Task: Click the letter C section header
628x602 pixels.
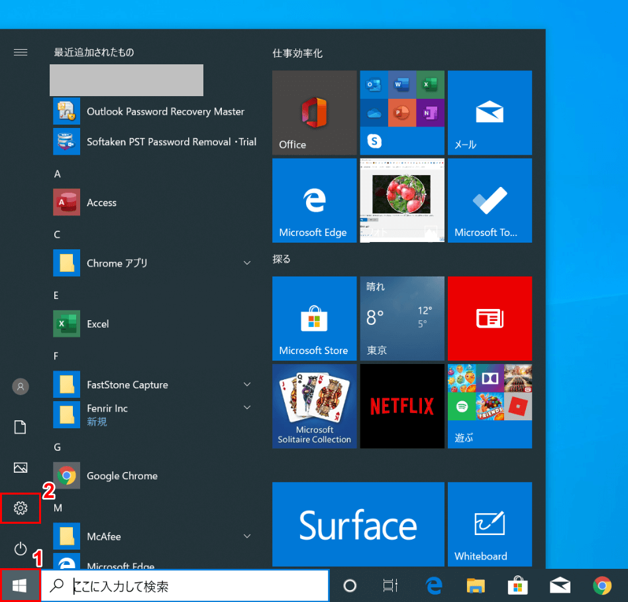Action: pos(57,235)
